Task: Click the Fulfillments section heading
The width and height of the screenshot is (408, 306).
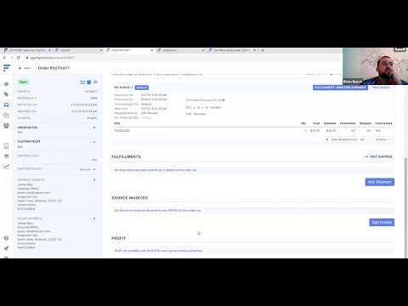Action: pos(126,156)
